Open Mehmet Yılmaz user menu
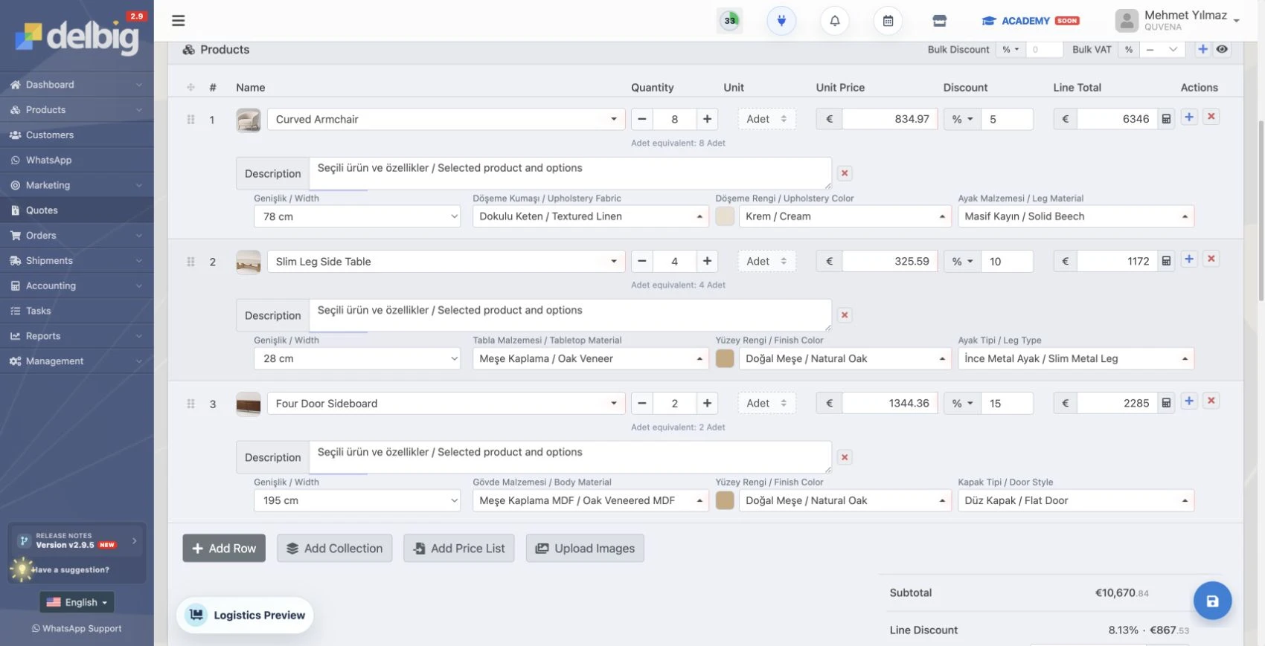 tap(1178, 21)
